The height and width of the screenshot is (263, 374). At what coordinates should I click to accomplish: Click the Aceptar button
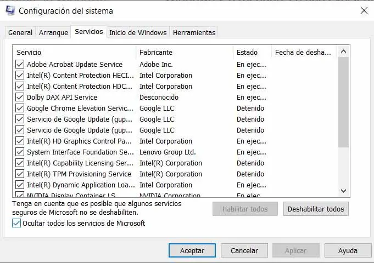pos(192,250)
